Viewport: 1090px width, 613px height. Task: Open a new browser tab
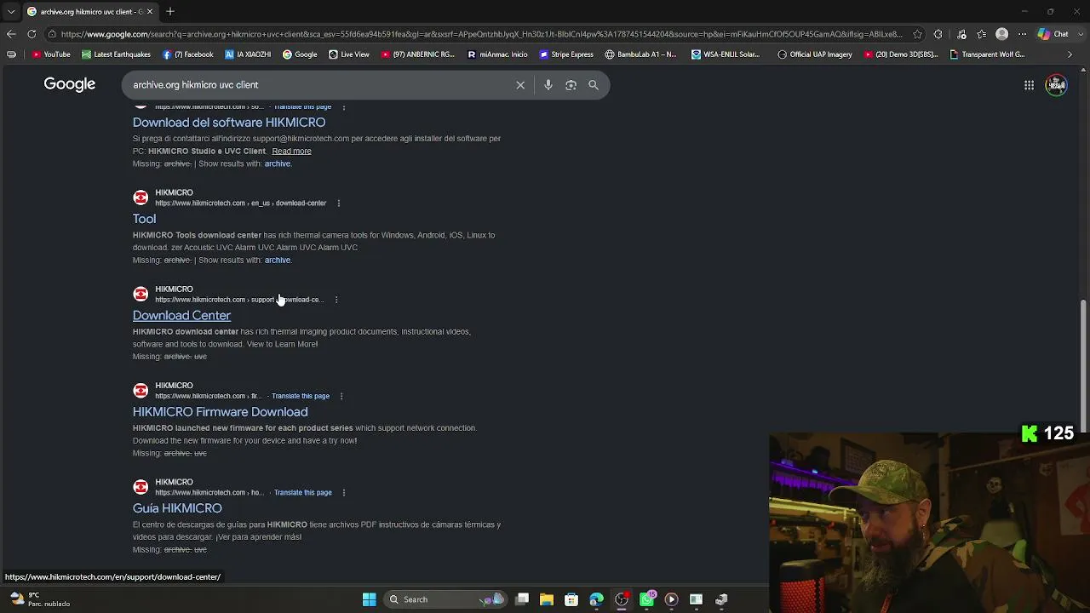(170, 11)
